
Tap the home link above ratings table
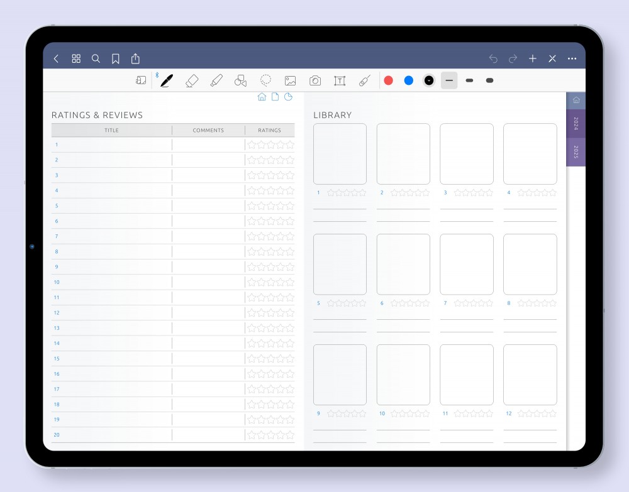pyautogui.click(x=262, y=97)
